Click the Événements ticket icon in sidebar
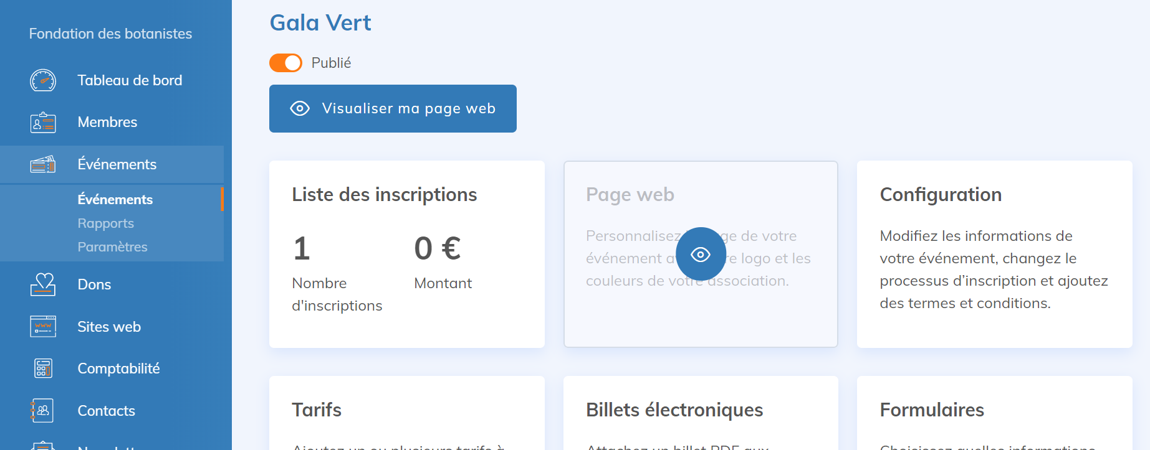This screenshot has height=450, width=1150. click(x=43, y=164)
